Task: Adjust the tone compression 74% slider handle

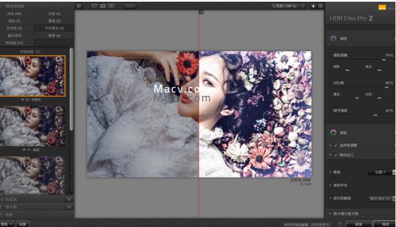Action: [384, 60]
